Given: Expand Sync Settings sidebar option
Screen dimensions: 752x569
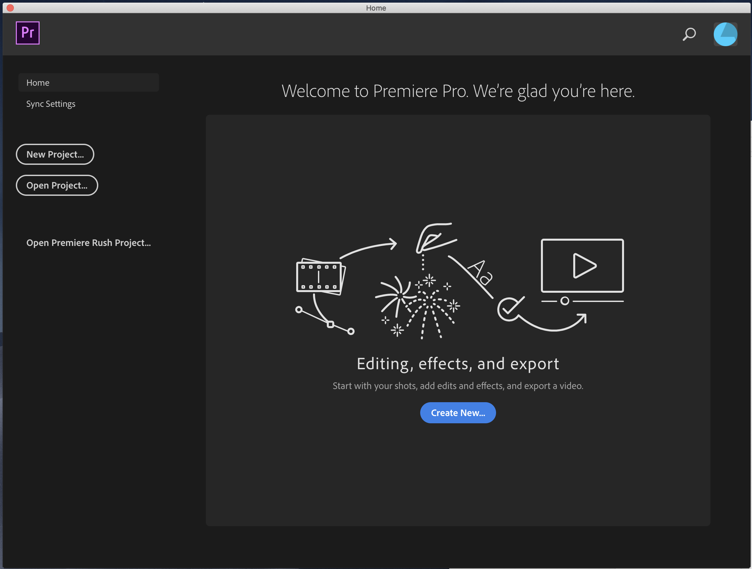Looking at the screenshot, I should click(x=51, y=104).
